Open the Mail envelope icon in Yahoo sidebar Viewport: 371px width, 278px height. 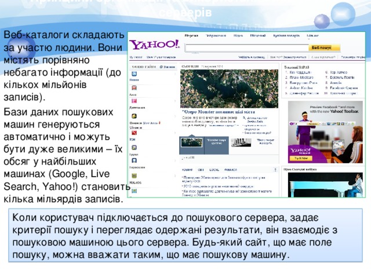[x=134, y=74]
